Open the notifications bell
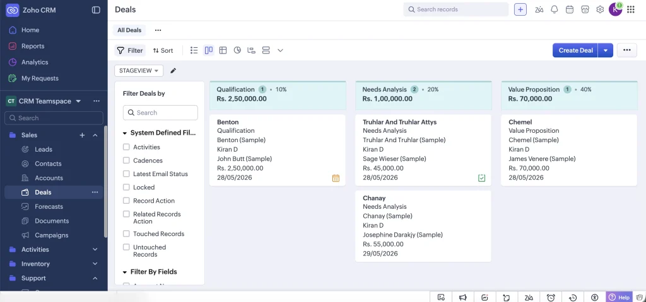This screenshot has width=646, height=302. (x=555, y=9)
